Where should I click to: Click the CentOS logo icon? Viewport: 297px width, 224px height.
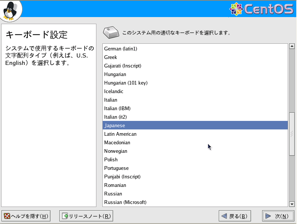[x=236, y=9]
